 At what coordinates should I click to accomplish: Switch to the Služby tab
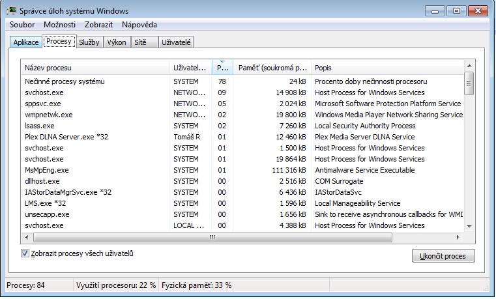click(89, 42)
